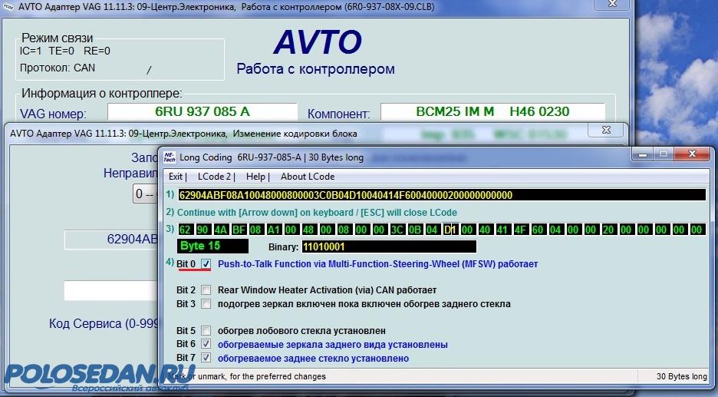Uncheck Bit 7 heated rear window

coord(206,359)
